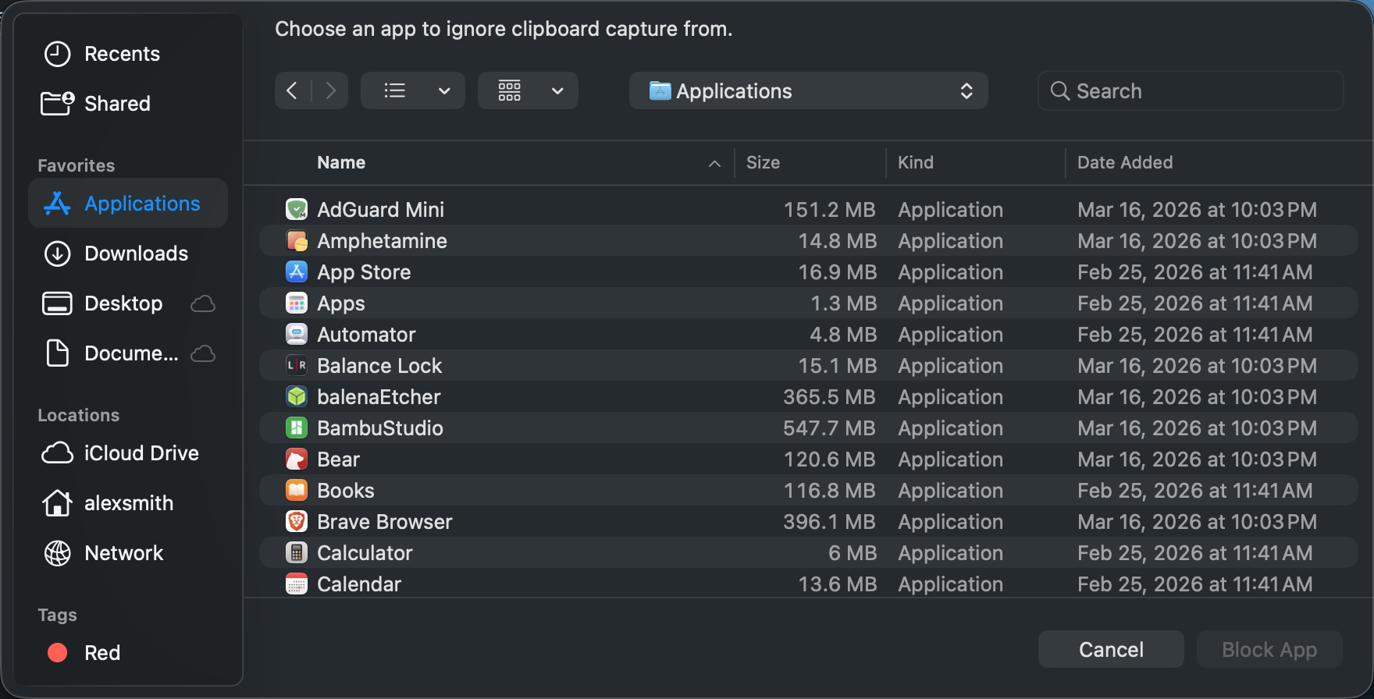The height and width of the screenshot is (699, 1374).
Task: Click the magnifying glass search icon
Action: [1059, 91]
